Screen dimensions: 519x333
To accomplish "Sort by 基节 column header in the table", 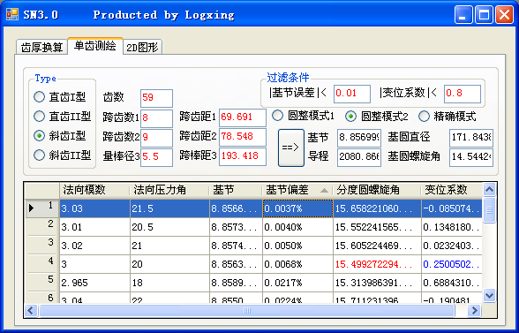I will pos(236,190).
